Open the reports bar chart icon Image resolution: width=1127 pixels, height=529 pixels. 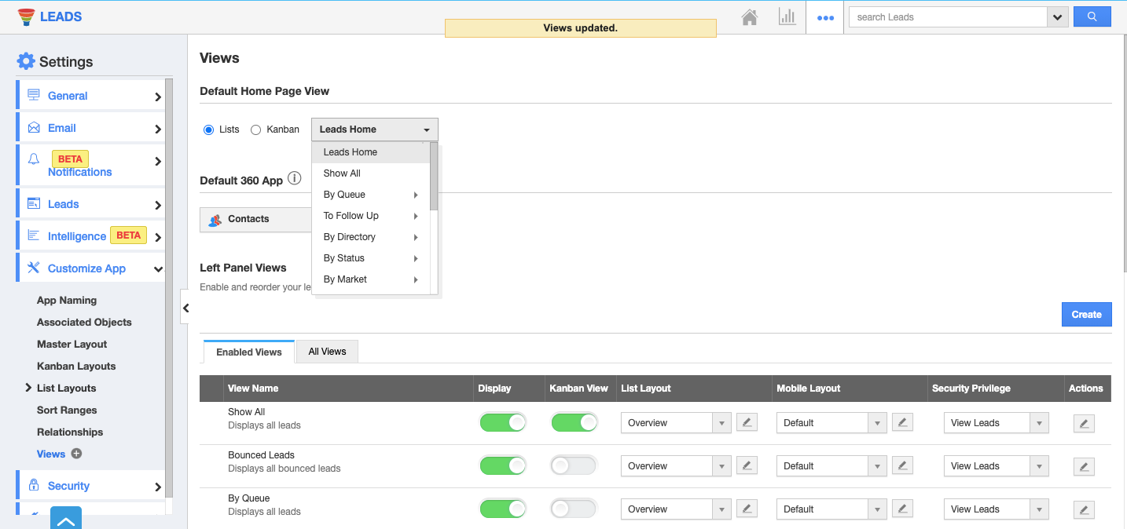click(787, 17)
